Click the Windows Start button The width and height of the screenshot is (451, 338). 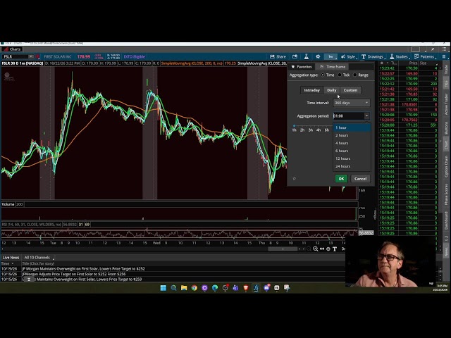(163, 288)
